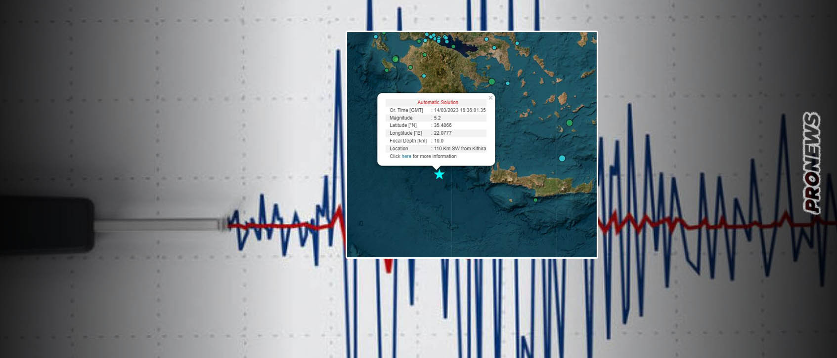Click the Longitude value 22.0777
The image size is (837, 358).
point(442,133)
